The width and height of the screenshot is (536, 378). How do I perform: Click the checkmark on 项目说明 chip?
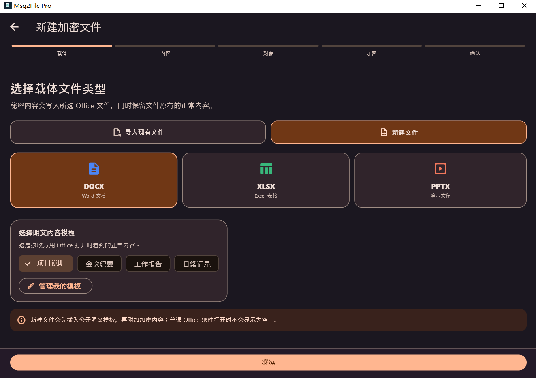(x=28, y=264)
